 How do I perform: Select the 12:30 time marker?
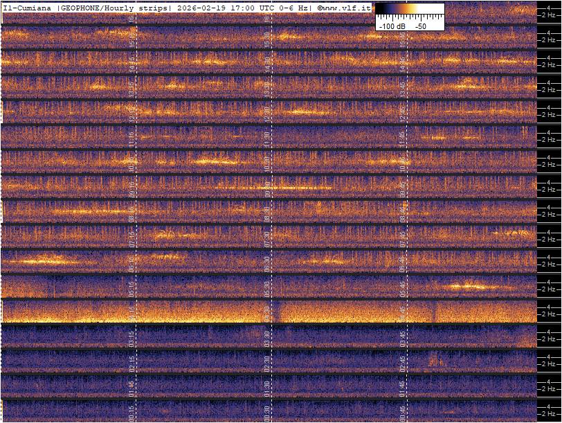pos(267,114)
